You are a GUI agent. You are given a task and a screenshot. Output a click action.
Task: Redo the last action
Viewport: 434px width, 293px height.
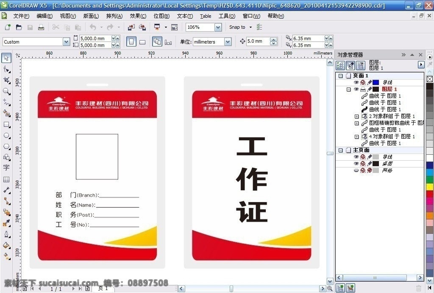tap(110, 27)
